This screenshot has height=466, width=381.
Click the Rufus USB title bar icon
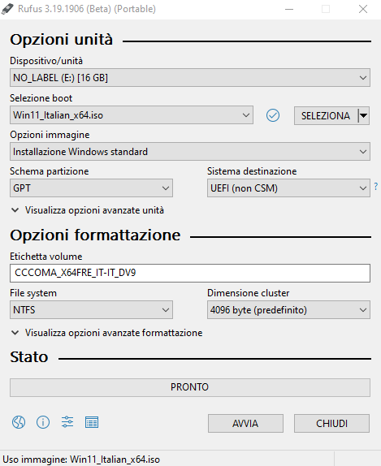[x=7, y=9]
